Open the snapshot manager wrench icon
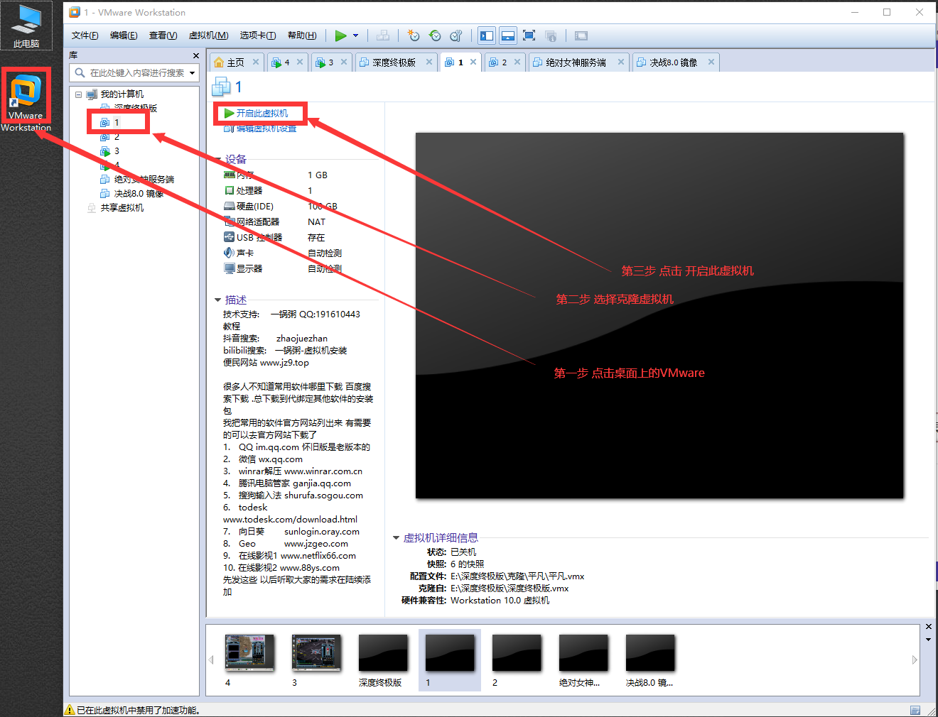Screen dimensions: 938x717 (x=456, y=35)
